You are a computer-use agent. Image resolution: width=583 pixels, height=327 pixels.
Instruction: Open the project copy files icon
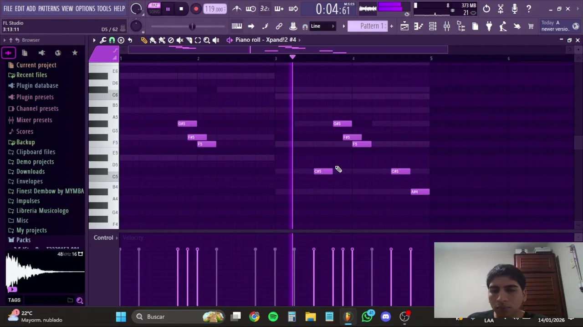coord(475,26)
